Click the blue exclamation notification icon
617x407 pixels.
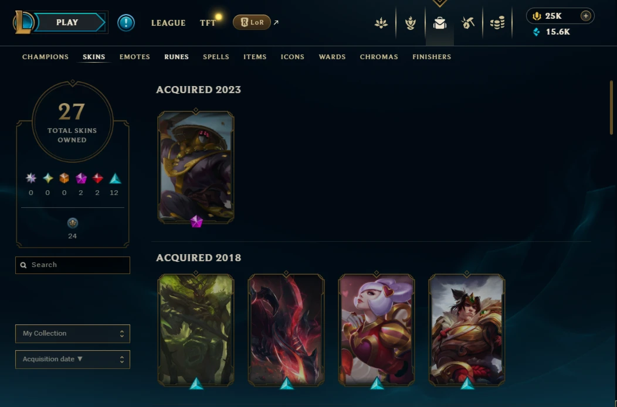click(126, 23)
